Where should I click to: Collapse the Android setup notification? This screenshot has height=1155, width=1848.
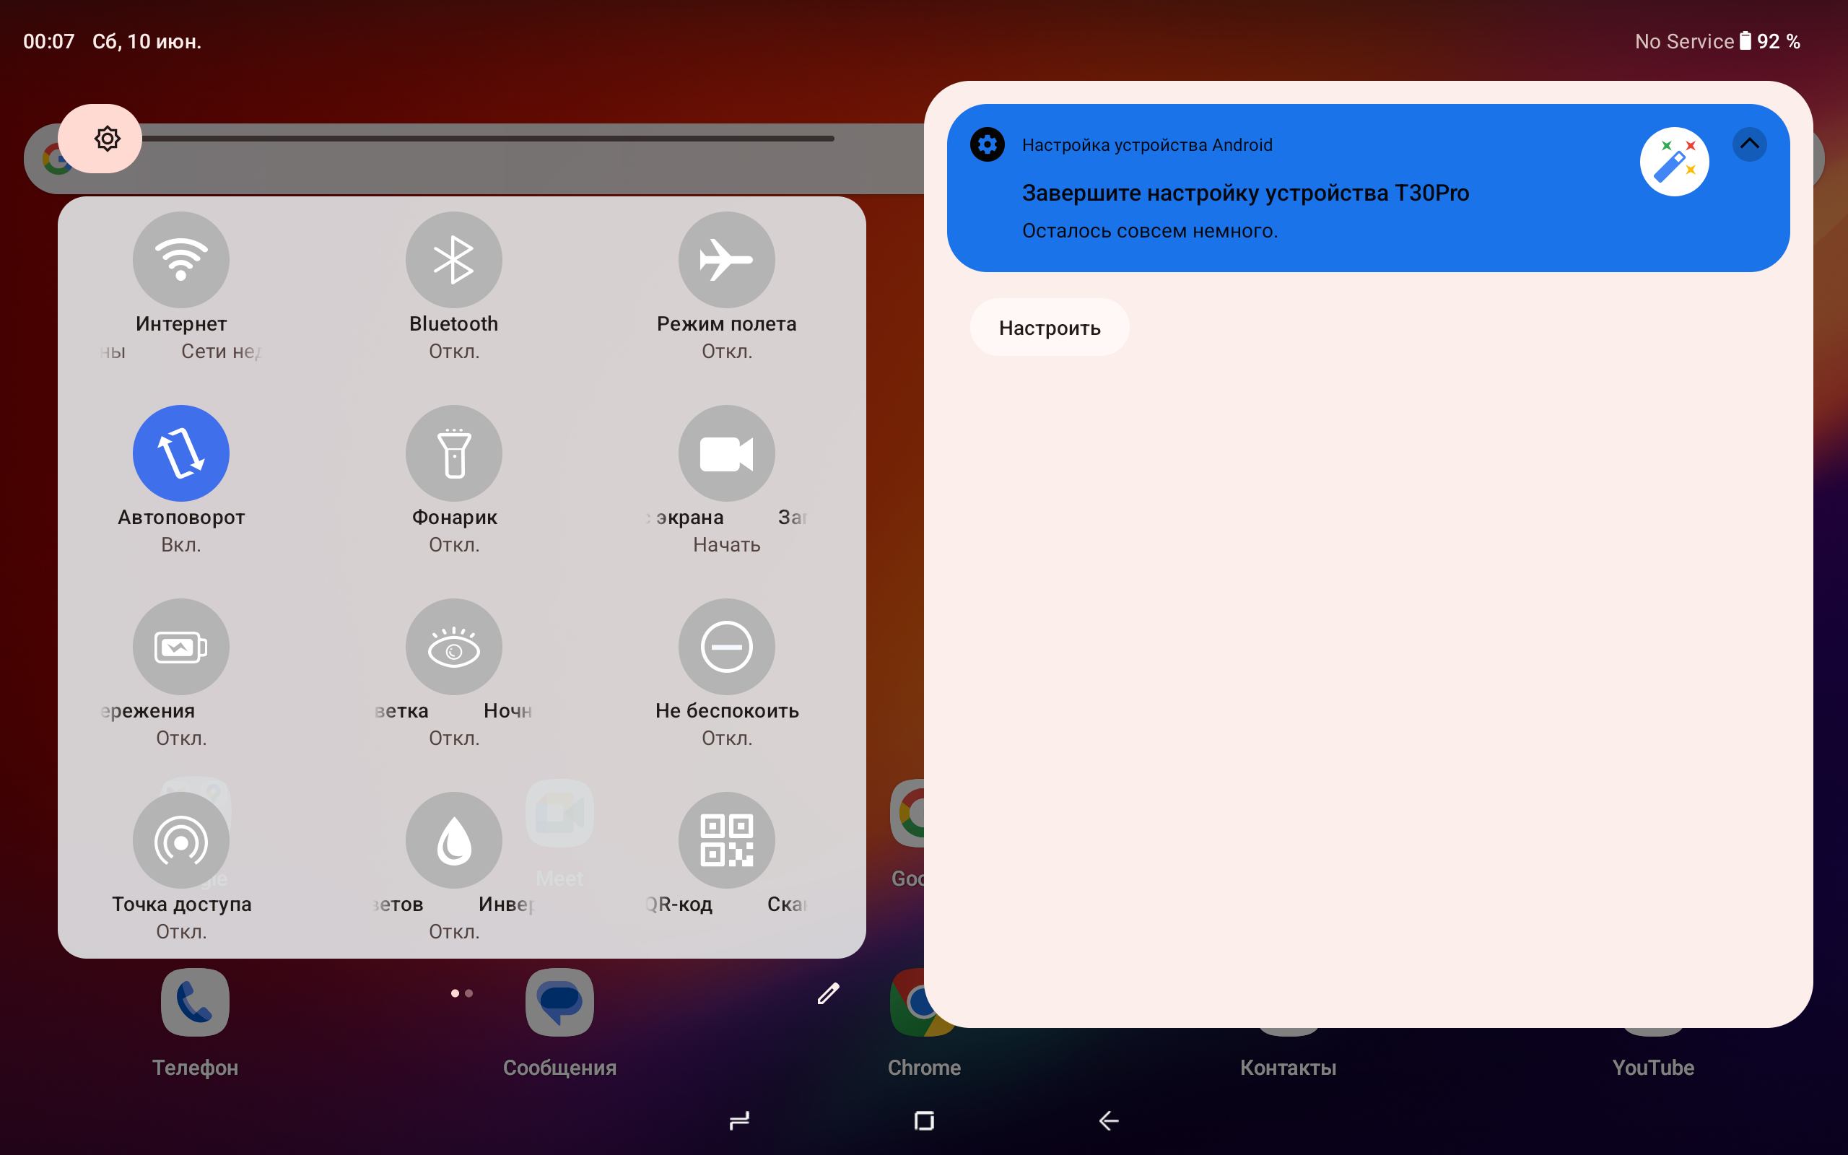coord(1750,144)
